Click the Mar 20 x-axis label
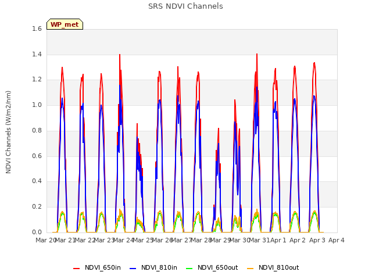Image resolution: width=372 pixels, height=279 pixels. click(x=45, y=240)
